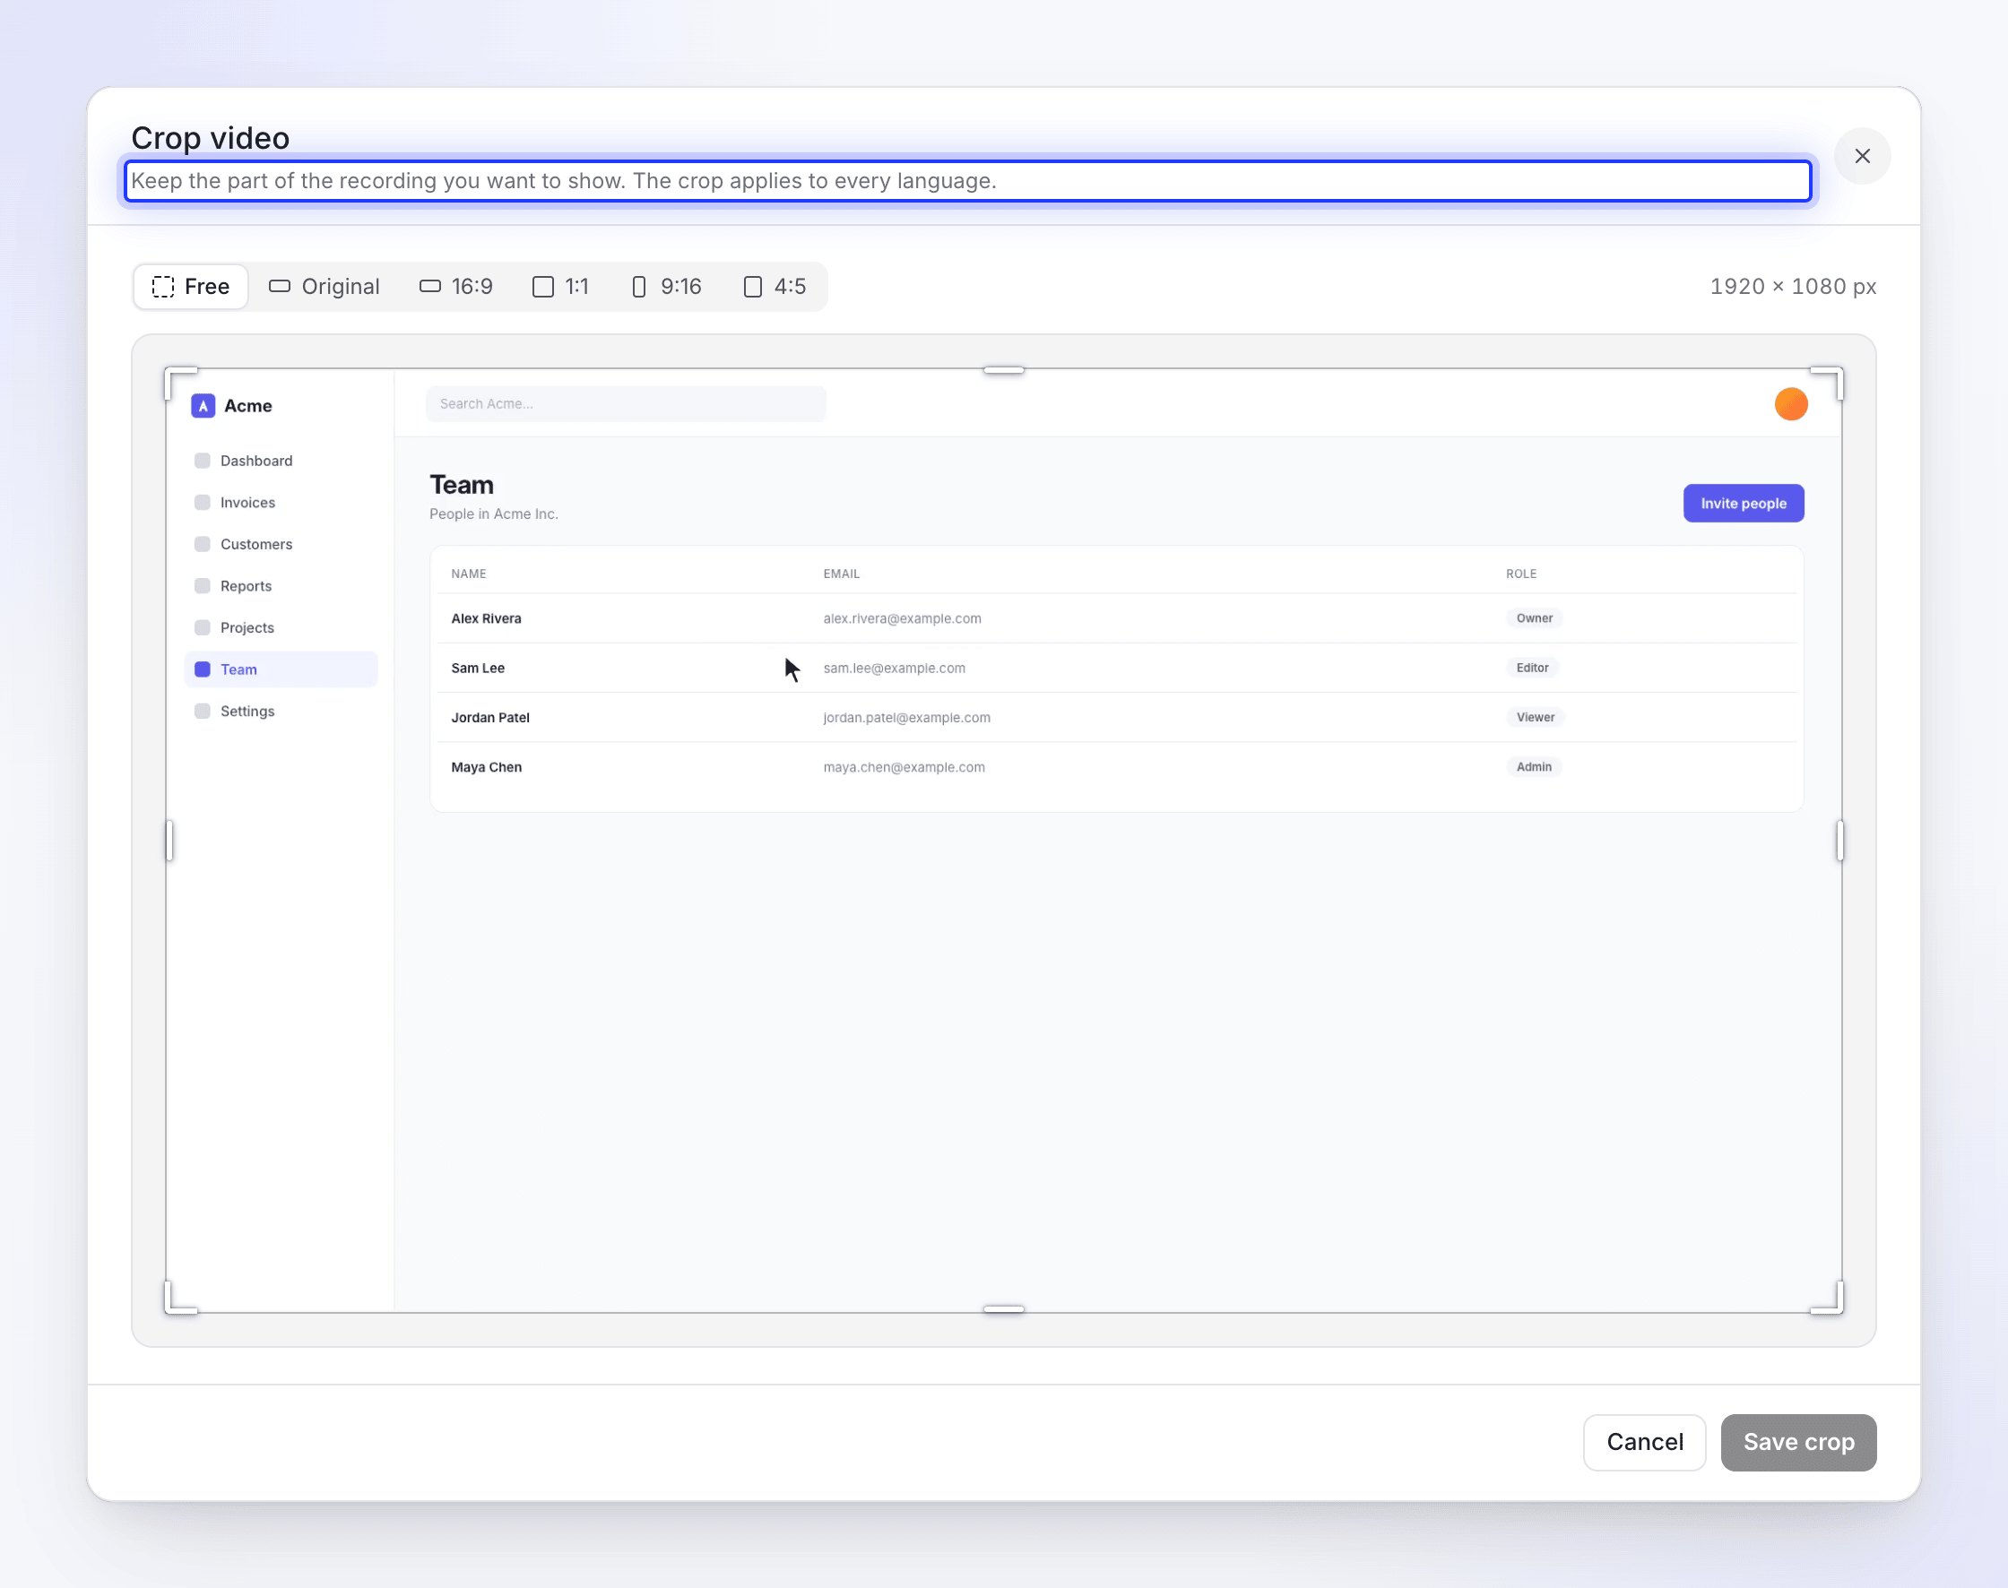Click the Acme logo icon in preview

203,406
